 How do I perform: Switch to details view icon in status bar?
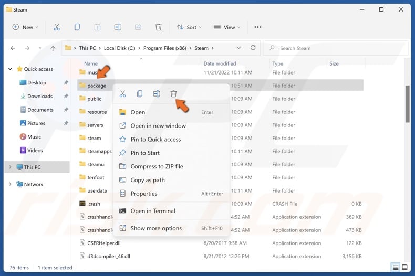click(x=396, y=267)
